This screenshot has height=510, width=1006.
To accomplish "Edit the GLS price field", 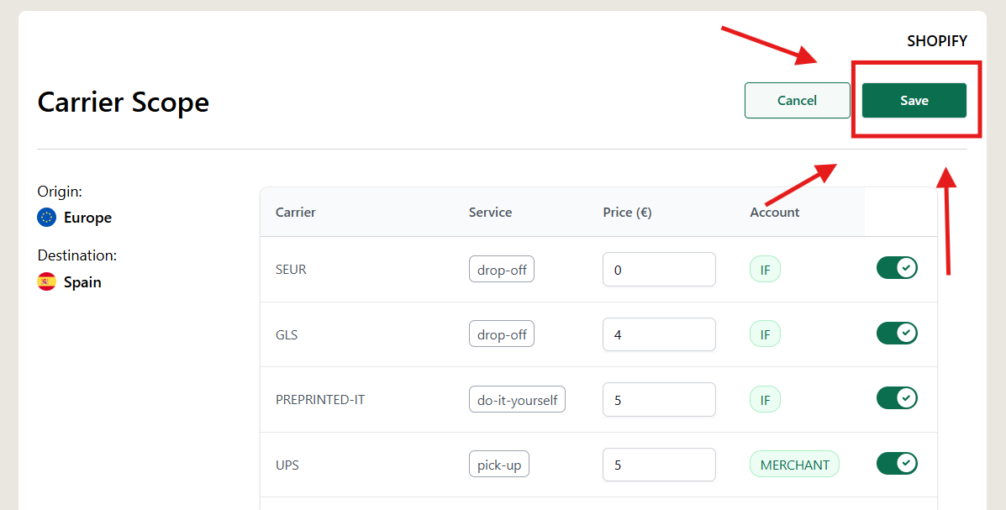I will tap(659, 334).
